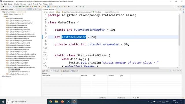Open the Package Explorer View Menu icon

(36, 9)
